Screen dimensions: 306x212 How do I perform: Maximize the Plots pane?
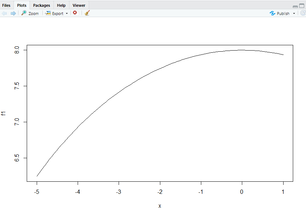tap(302, 6)
